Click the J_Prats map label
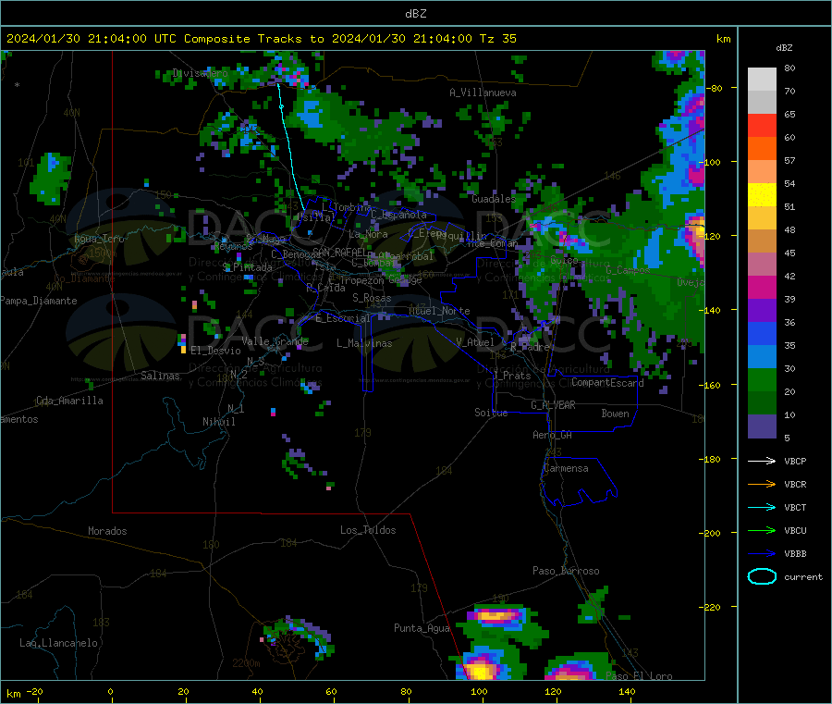 [511, 376]
